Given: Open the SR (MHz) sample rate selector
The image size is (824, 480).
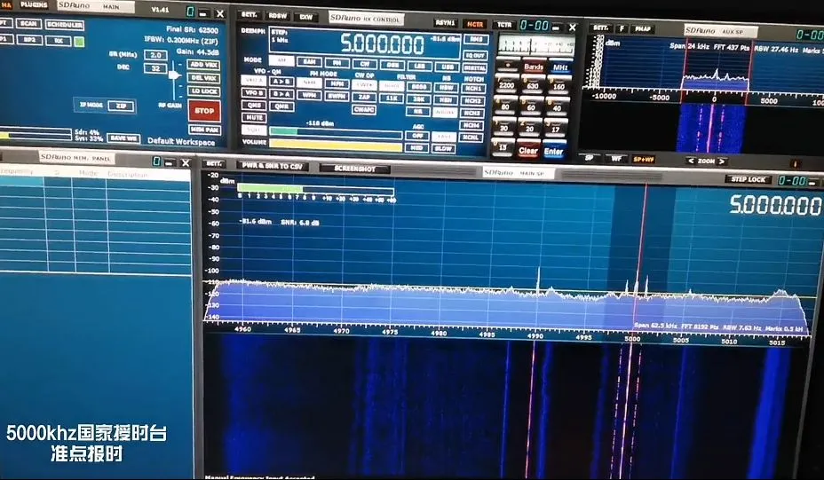Looking at the screenshot, I should click(156, 55).
